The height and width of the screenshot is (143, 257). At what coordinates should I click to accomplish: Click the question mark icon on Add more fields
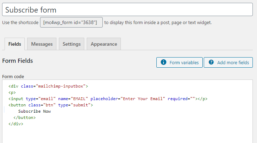(211, 62)
